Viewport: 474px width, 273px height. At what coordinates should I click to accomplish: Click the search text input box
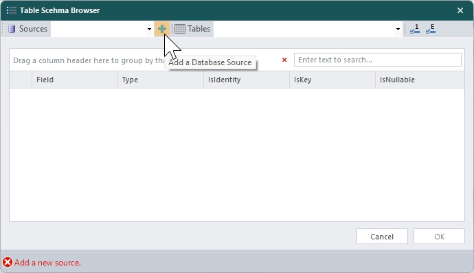click(378, 60)
